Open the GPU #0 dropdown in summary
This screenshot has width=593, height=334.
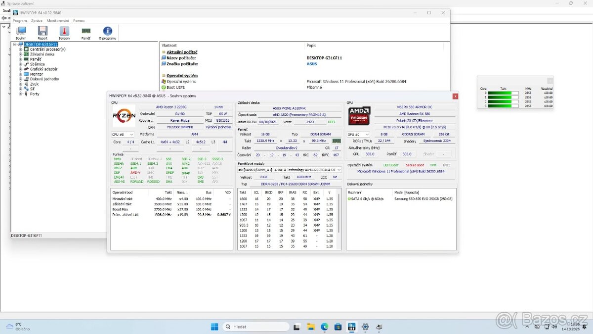point(358,134)
